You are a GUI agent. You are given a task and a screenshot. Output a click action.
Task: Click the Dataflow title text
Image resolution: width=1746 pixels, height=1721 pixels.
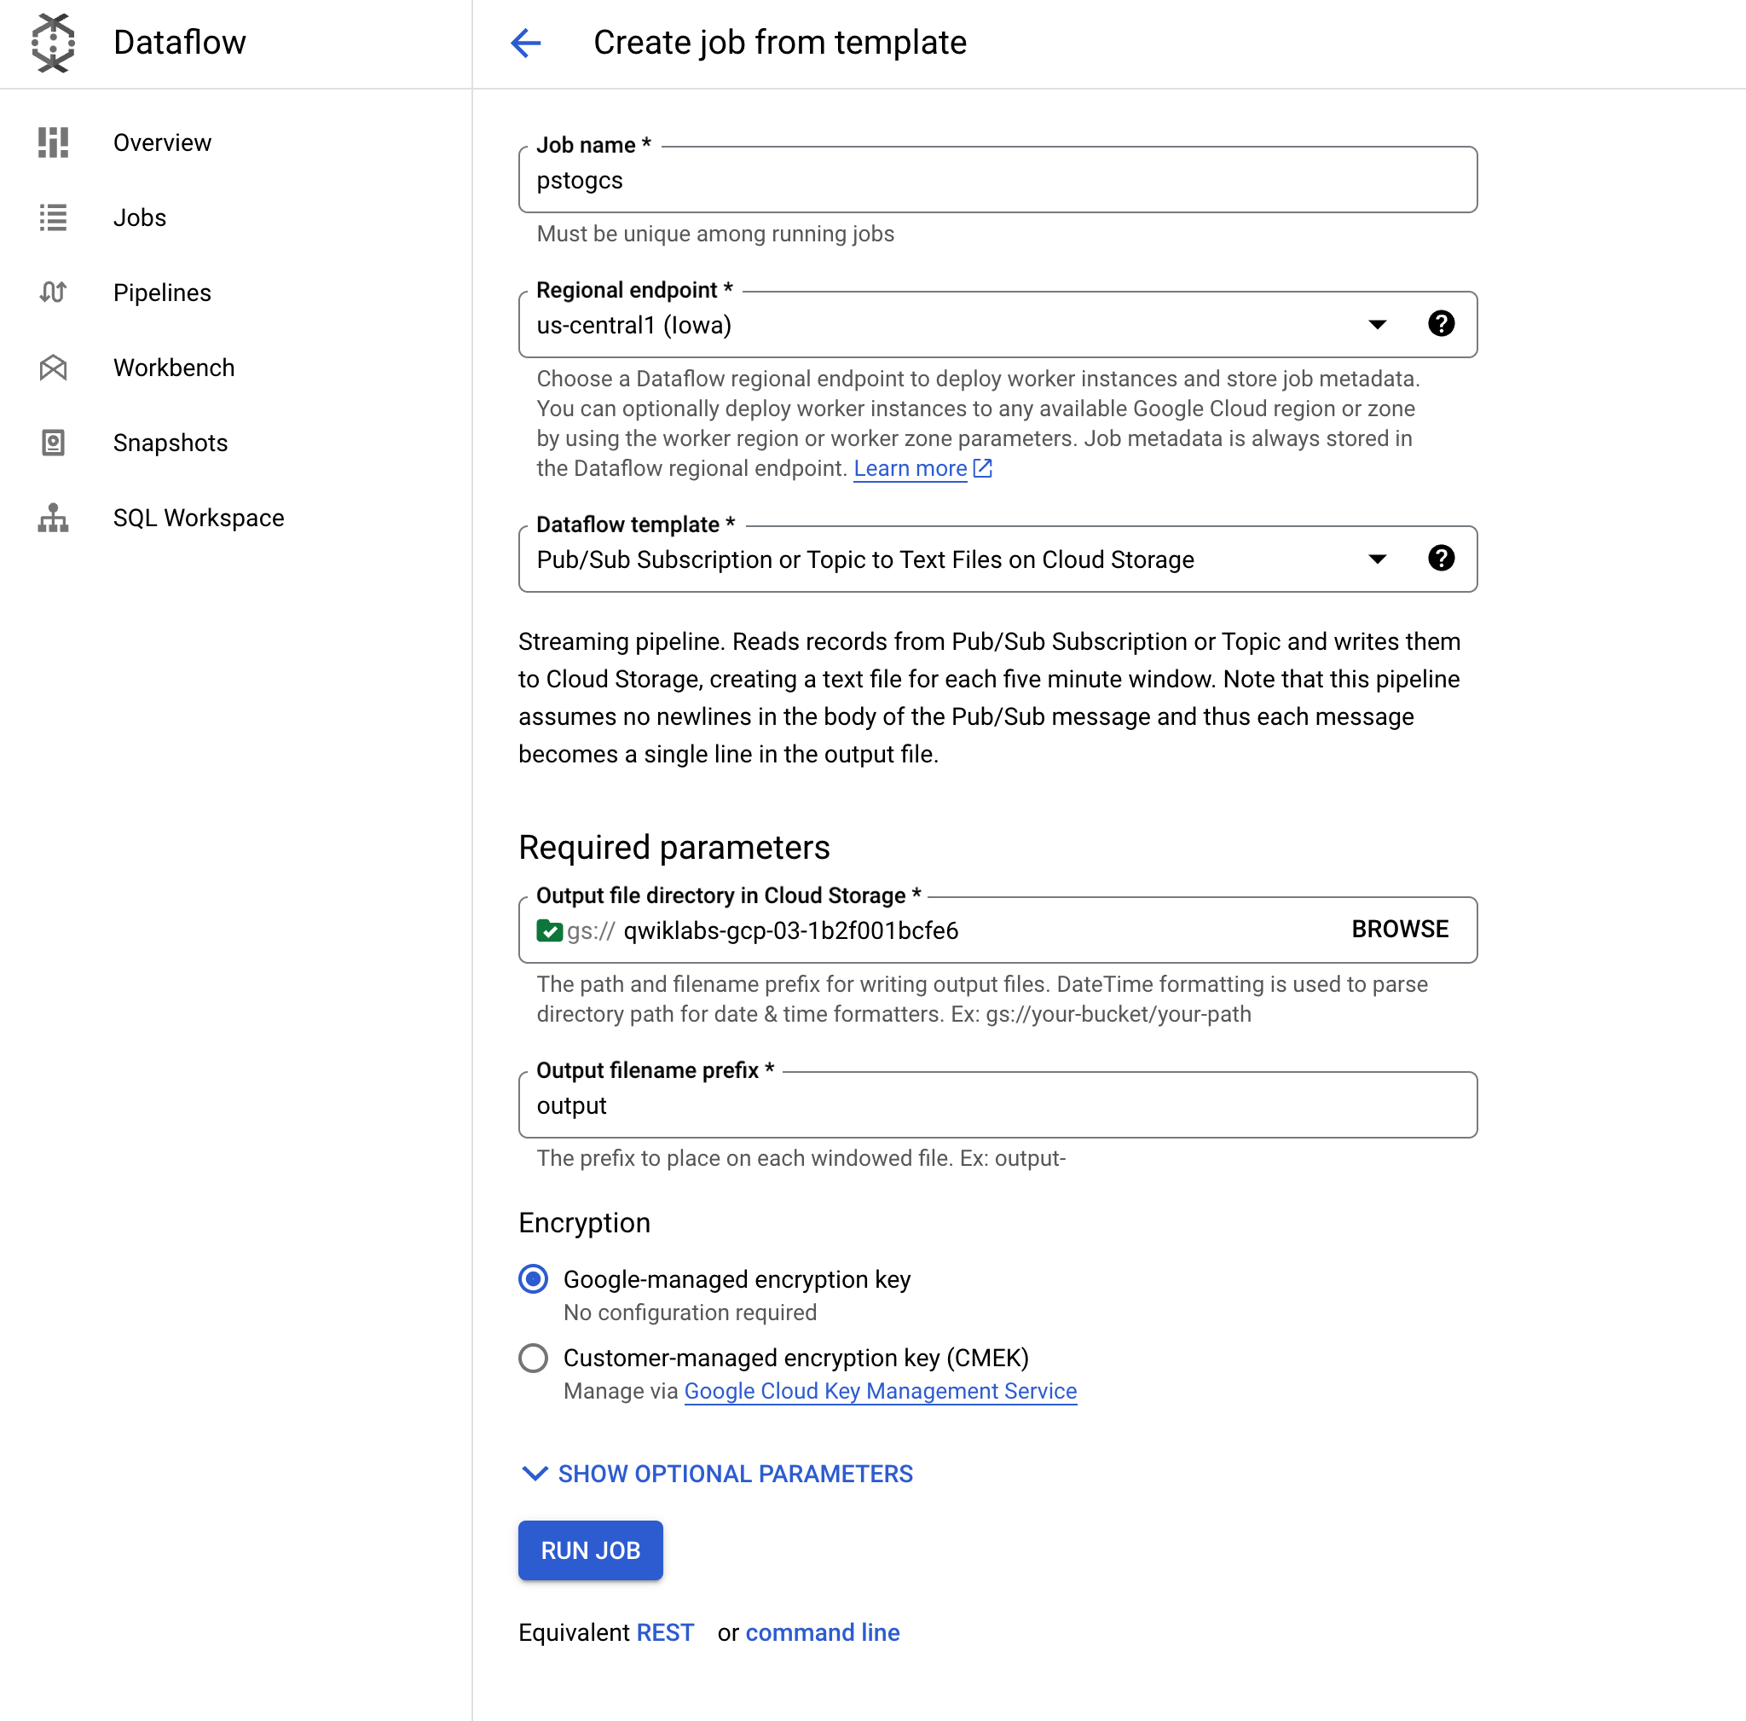[x=179, y=43]
